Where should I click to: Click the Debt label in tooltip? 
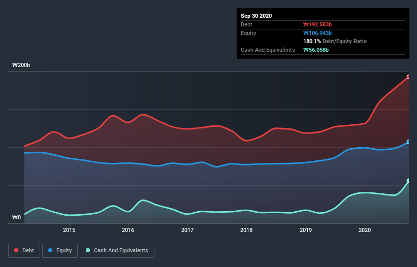point(246,24)
